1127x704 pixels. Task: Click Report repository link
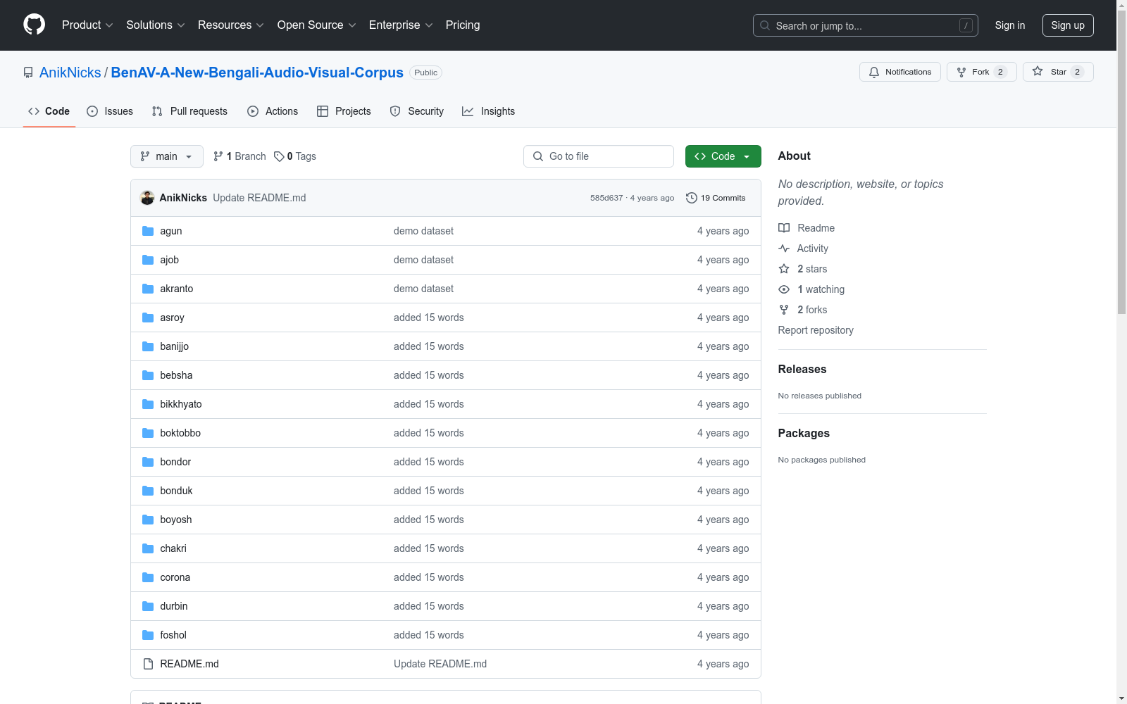pyautogui.click(x=816, y=330)
